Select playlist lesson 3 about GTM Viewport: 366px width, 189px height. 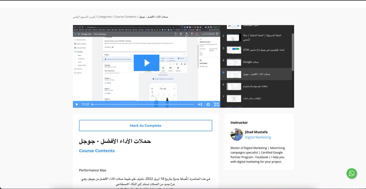click(x=256, y=50)
